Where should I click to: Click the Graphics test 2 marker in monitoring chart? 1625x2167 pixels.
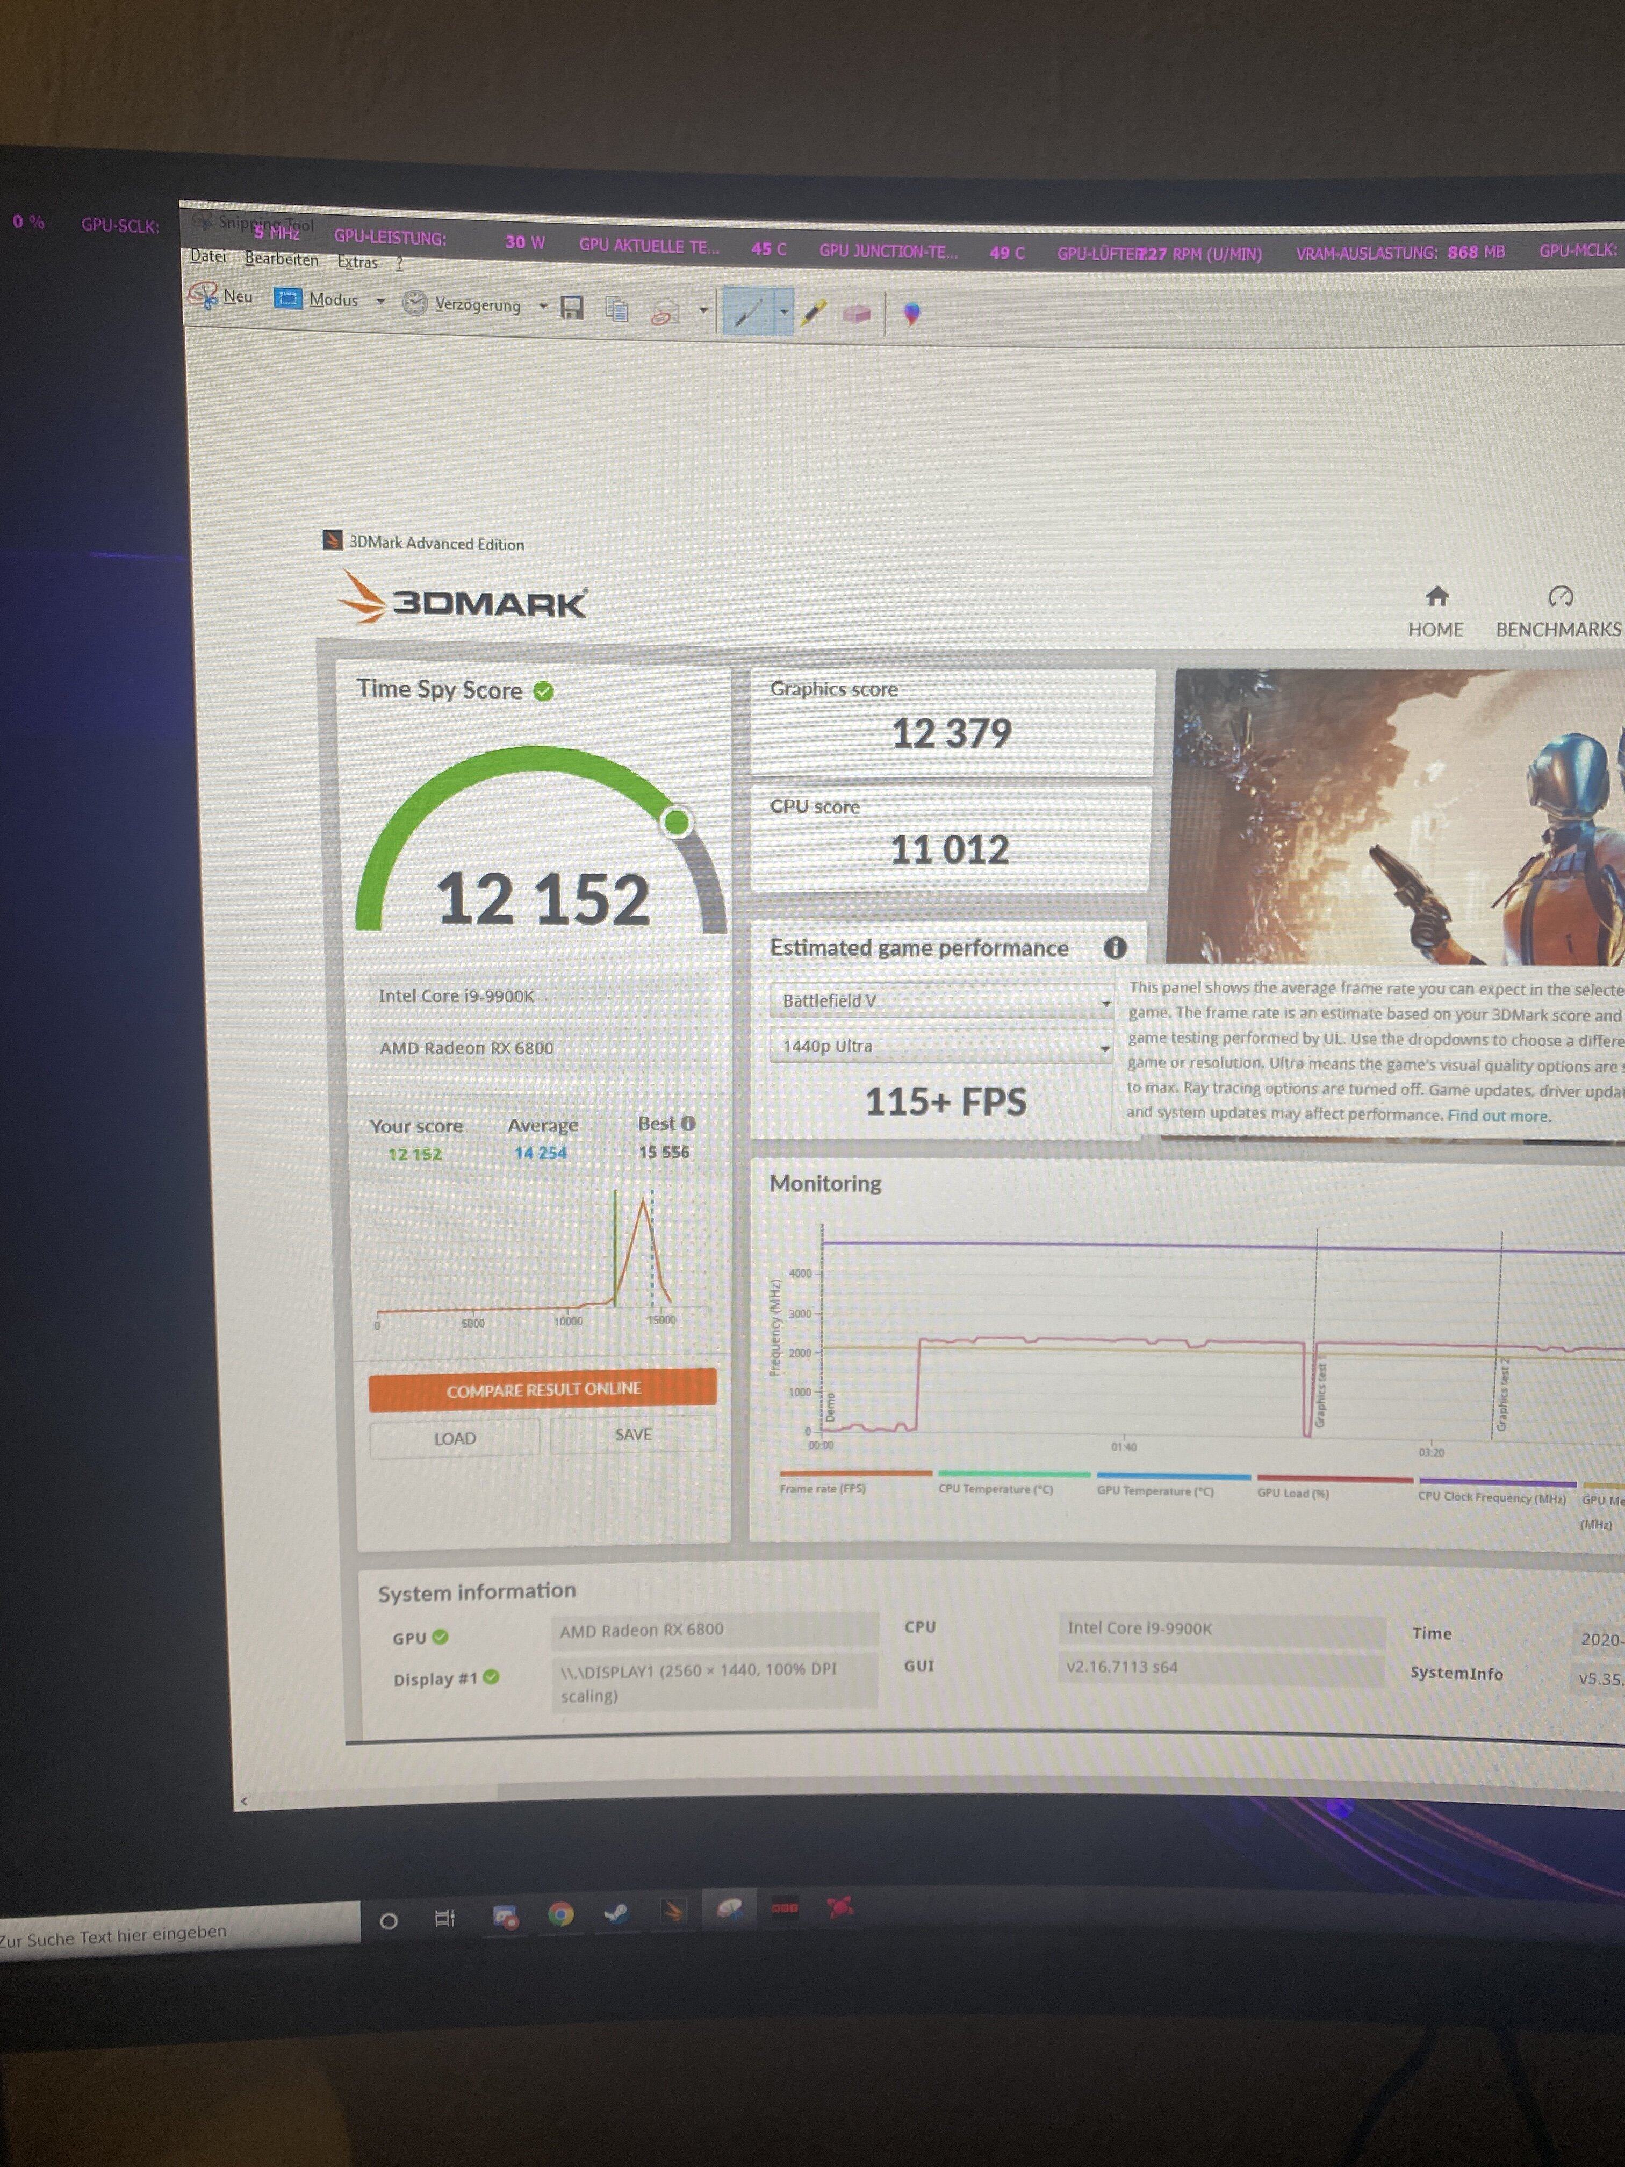click(1504, 1394)
